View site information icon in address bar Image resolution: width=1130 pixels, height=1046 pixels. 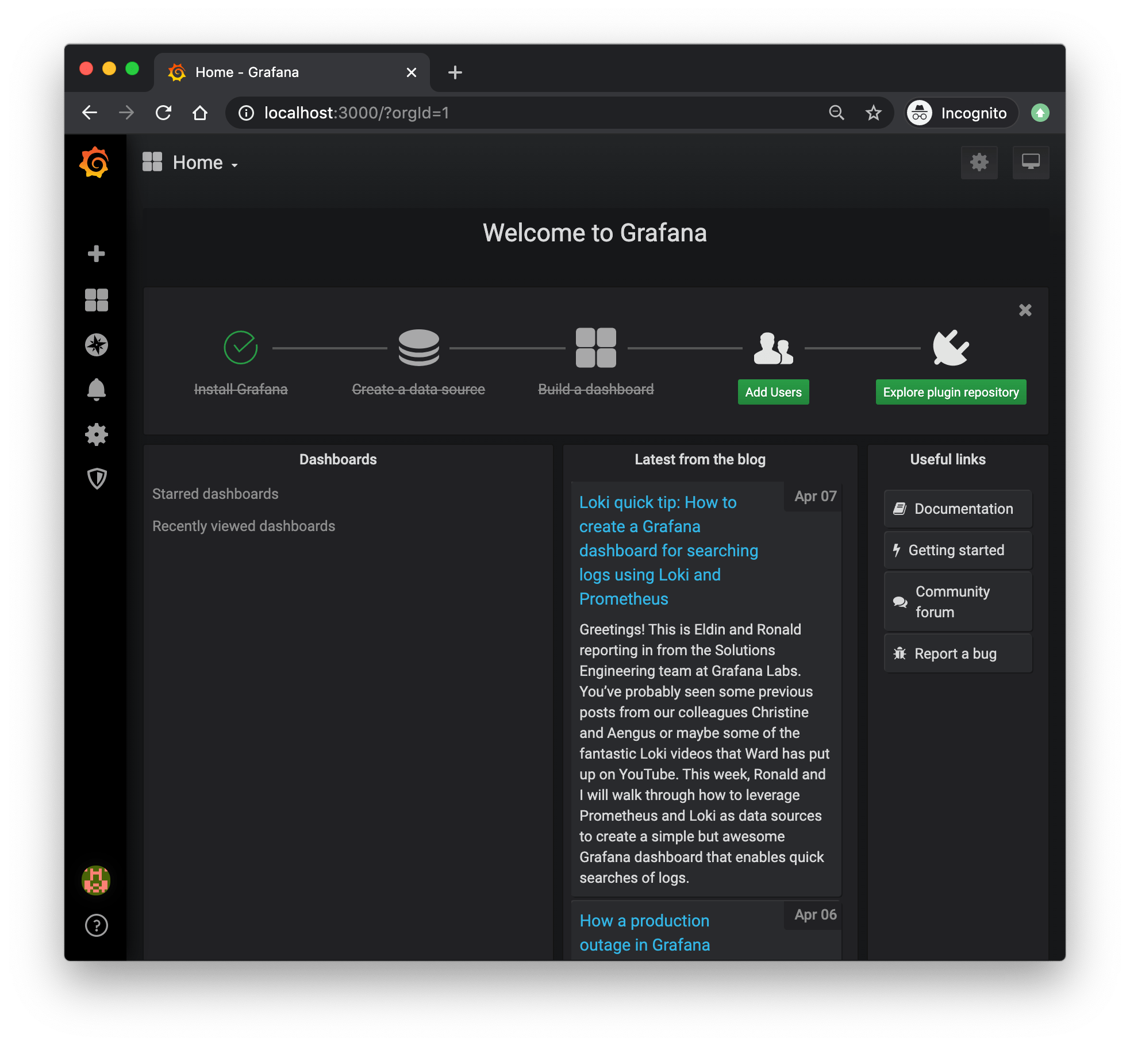[x=246, y=113]
